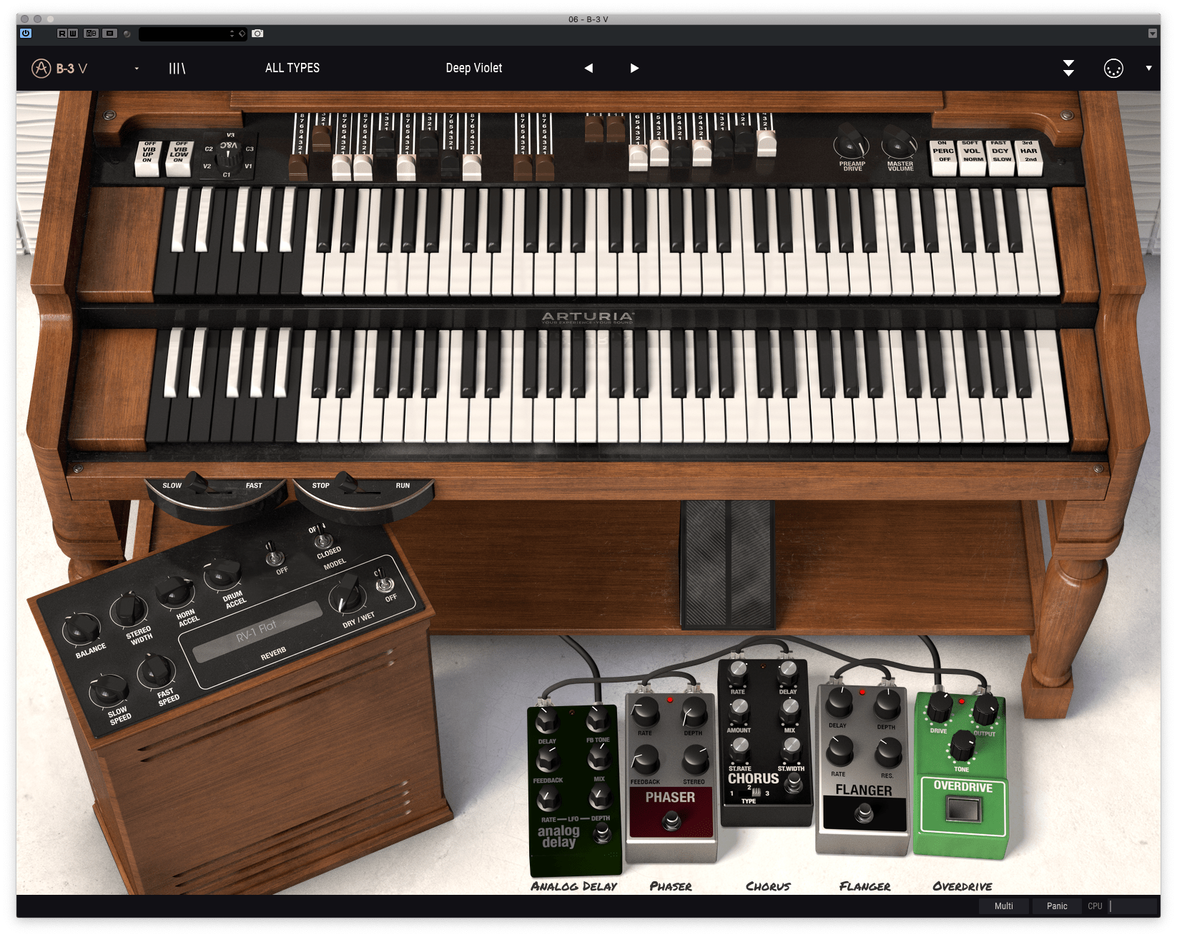Click the Write automation W button
This screenshot has width=1177, height=937.
(72, 33)
